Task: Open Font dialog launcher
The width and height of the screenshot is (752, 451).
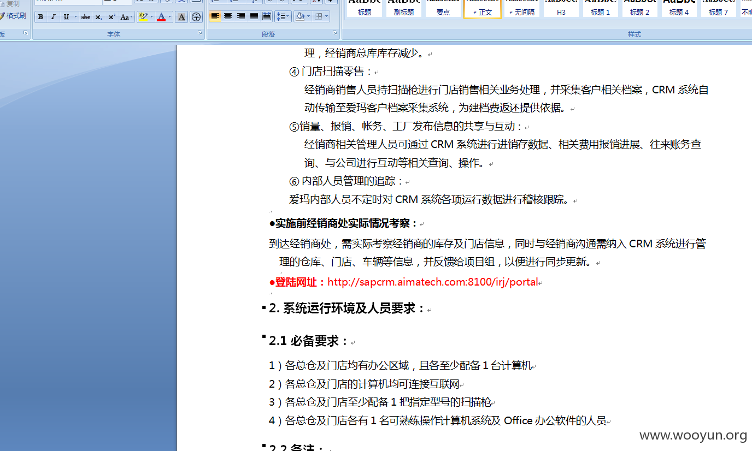Action: (x=199, y=33)
